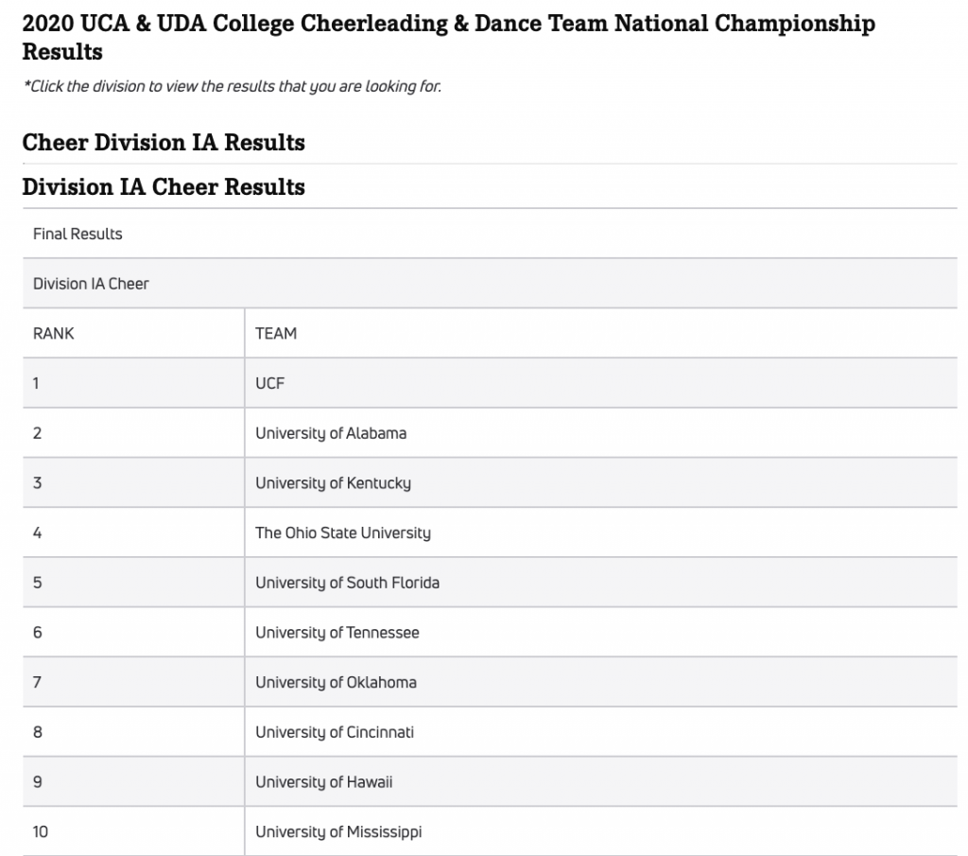Click the rank 1 cell
Image resolution: width=968 pixels, height=856 pixels.
[x=133, y=383]
